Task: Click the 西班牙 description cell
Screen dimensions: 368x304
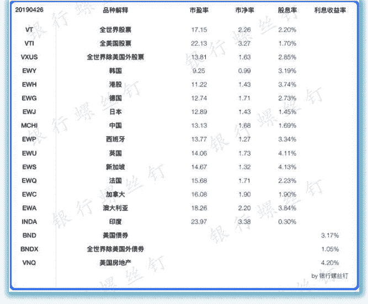Action: [115, 139]
